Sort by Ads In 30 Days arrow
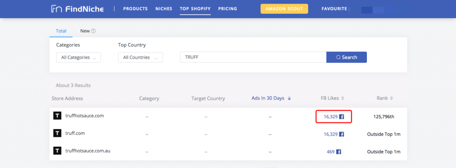456x168 pixels. (x=289, y=99)
